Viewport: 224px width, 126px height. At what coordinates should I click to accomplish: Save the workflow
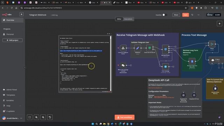(185, 15)
